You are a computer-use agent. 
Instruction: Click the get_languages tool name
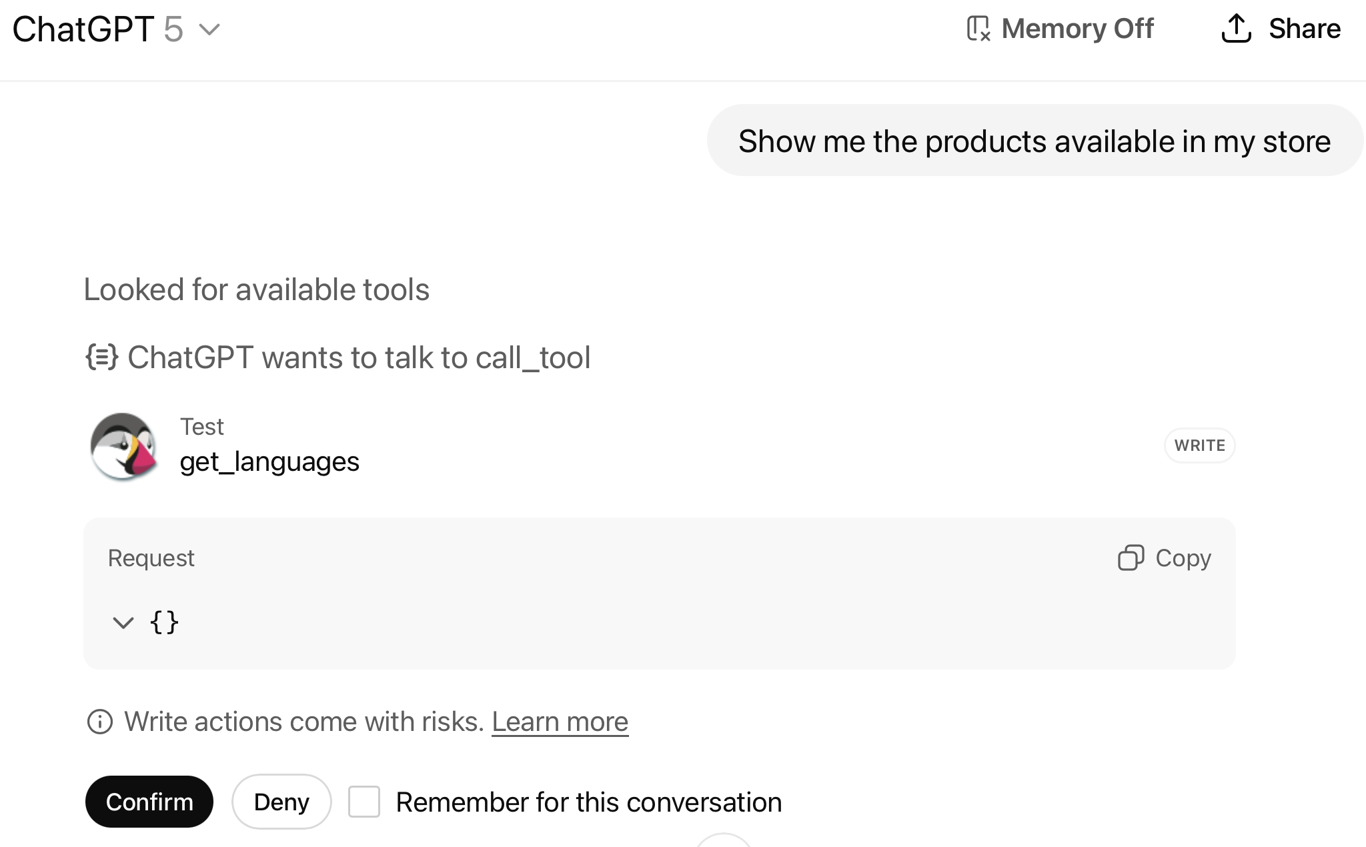[x=269, y=462]
